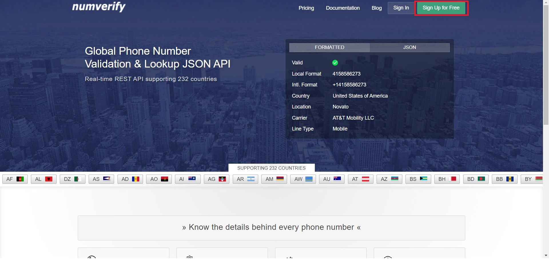Select the AT Austria flag button
This screenshot has width=549, height=261.
click(x=361, y=179)
